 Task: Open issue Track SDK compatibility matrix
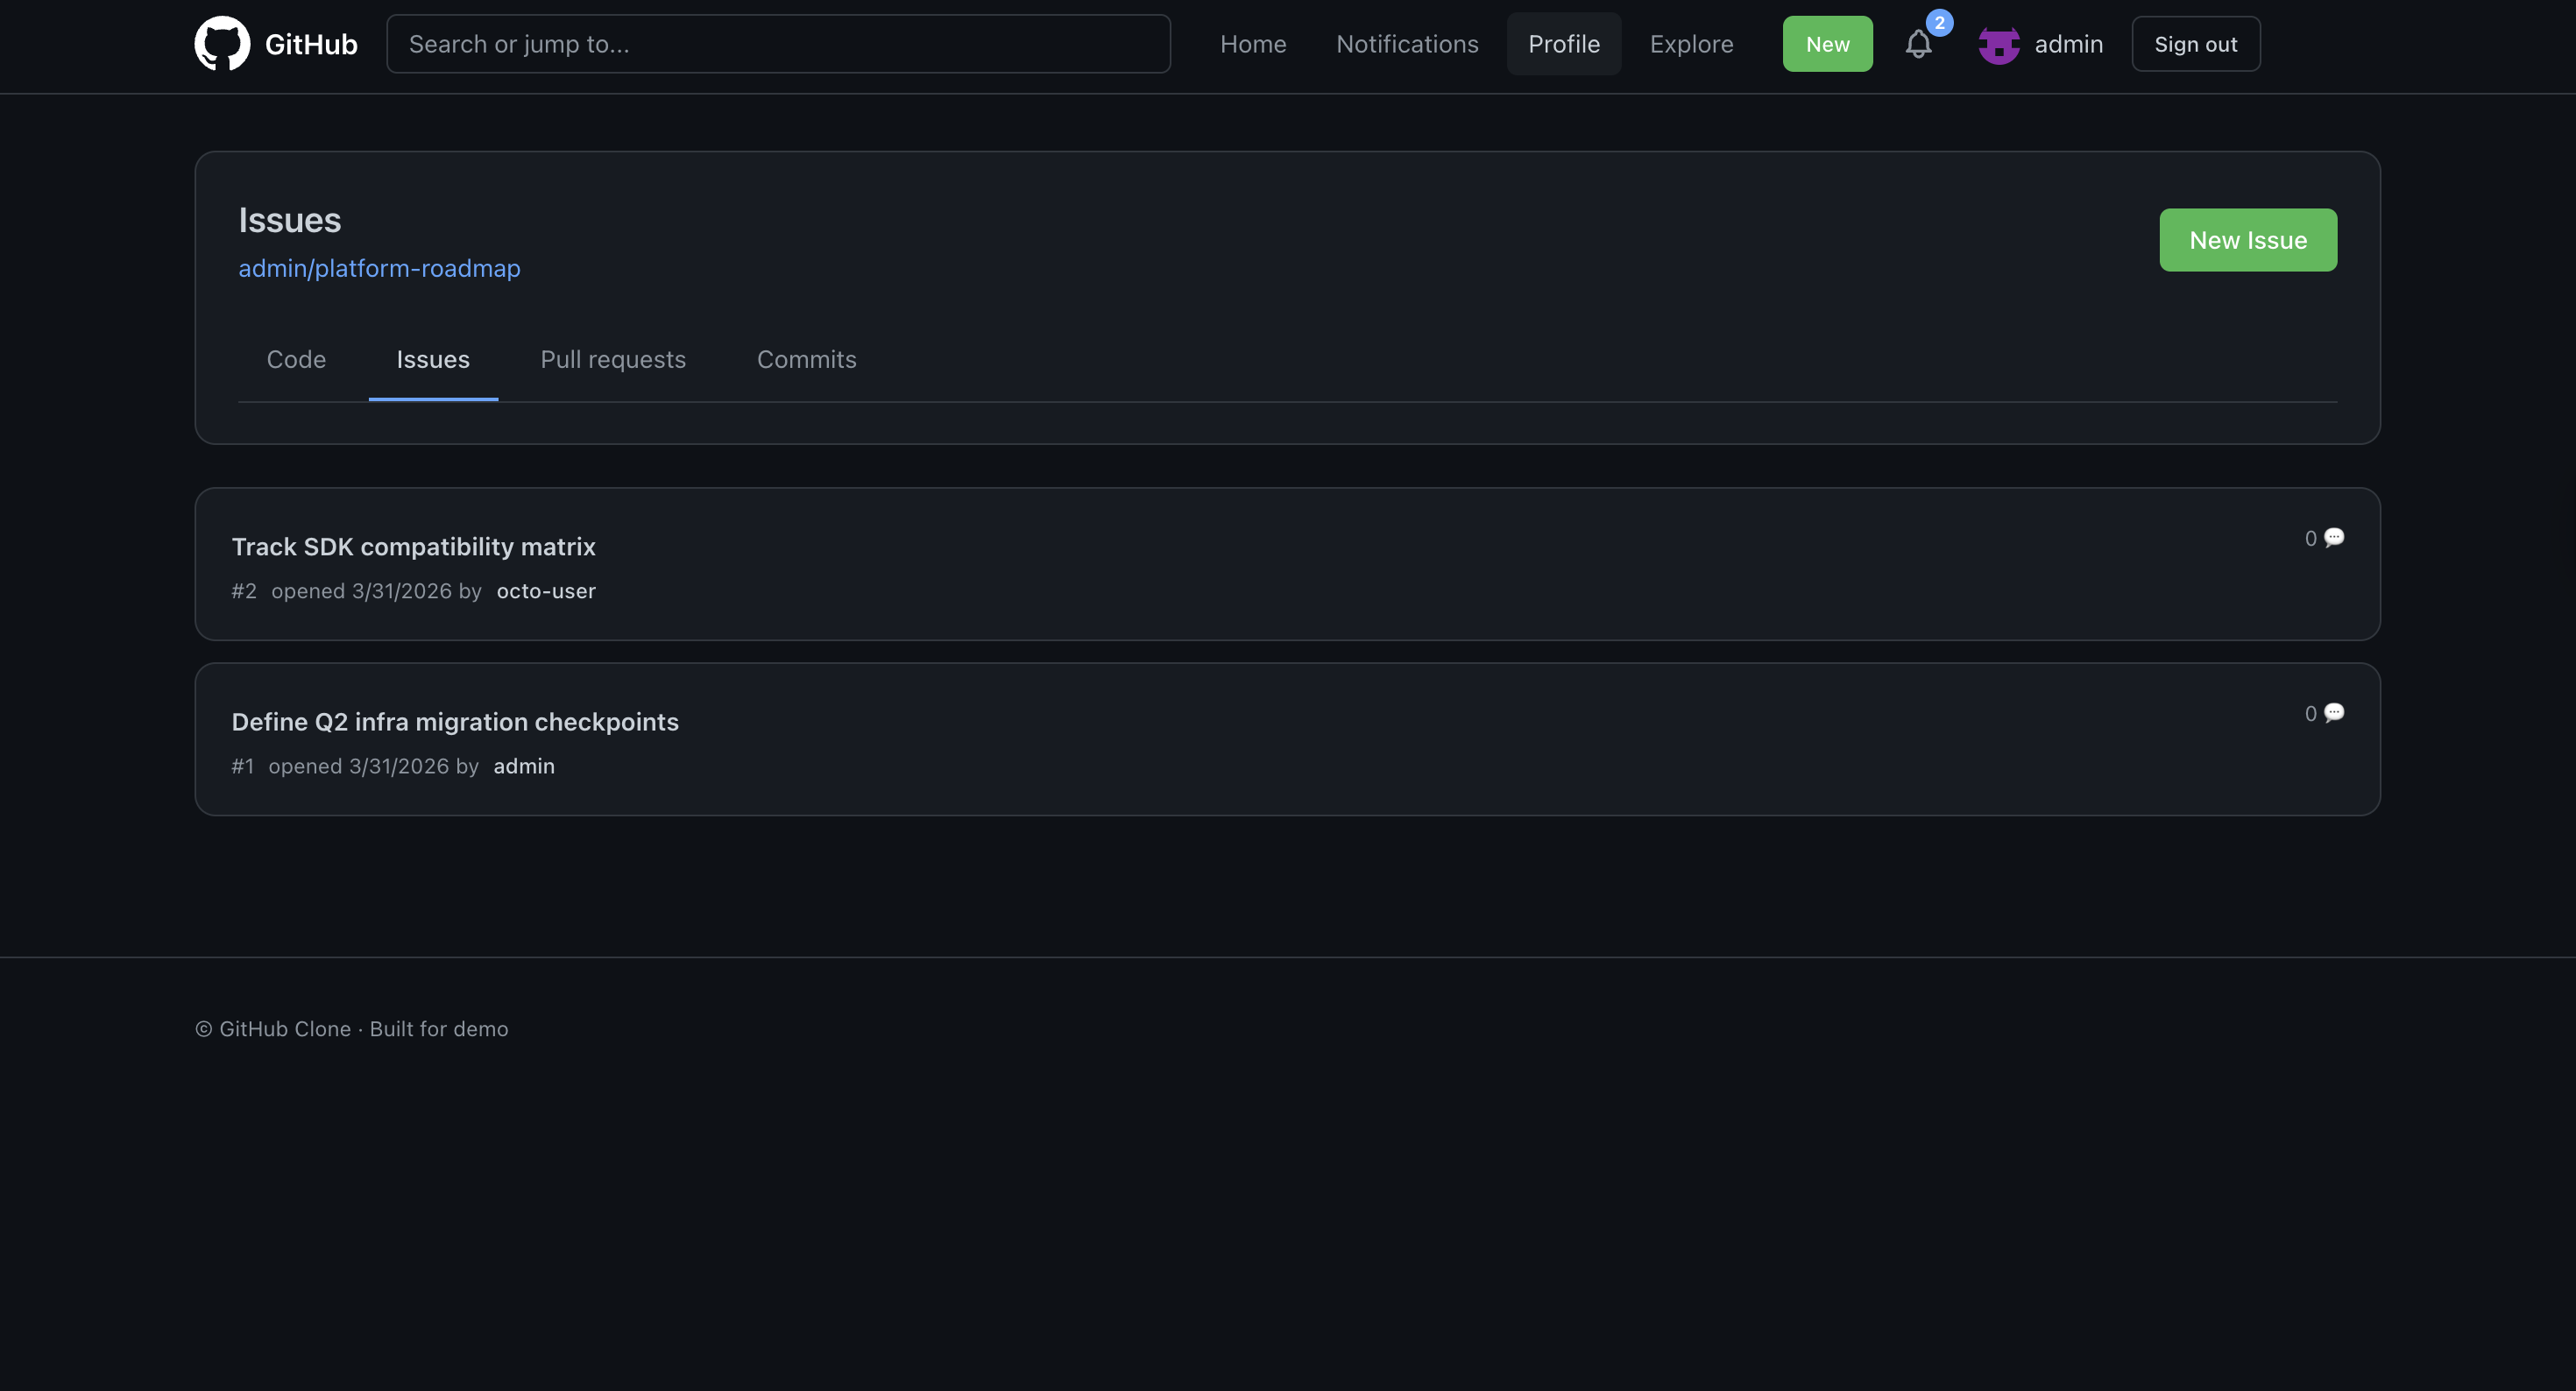pyautogui.click(x=413, y=547)
